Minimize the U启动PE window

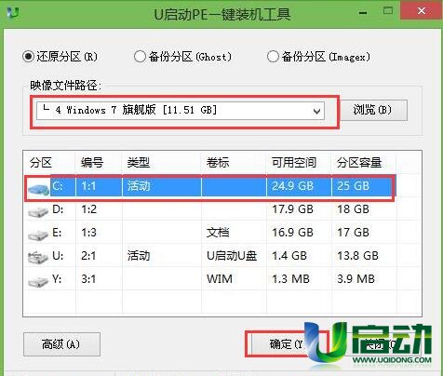coord(363,12)
